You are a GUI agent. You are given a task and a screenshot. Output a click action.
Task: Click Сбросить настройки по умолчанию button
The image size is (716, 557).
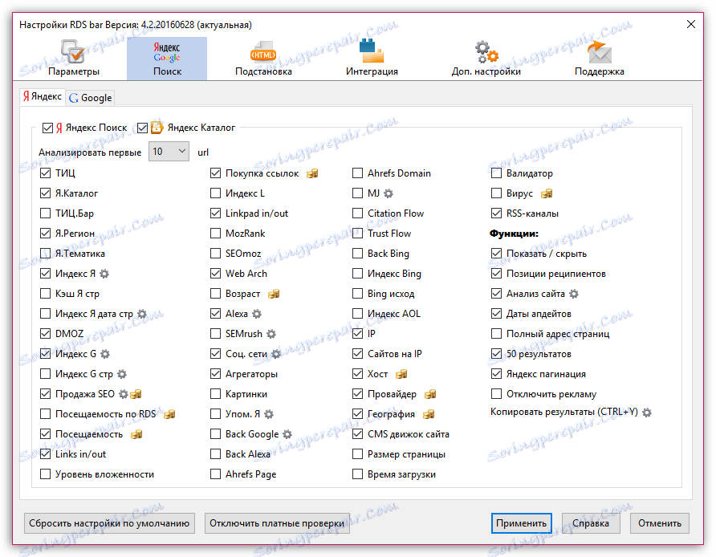[x=109, y=523]
